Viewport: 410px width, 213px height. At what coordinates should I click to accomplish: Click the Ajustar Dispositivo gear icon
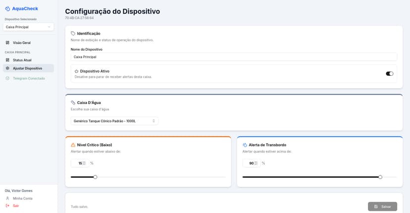point(7,68)
